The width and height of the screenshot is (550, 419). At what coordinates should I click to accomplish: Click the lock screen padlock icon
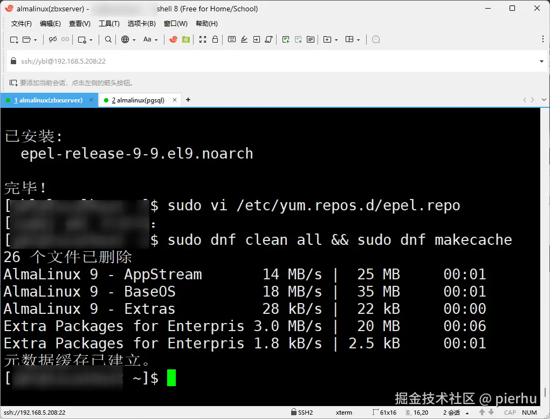click(215, 39)
